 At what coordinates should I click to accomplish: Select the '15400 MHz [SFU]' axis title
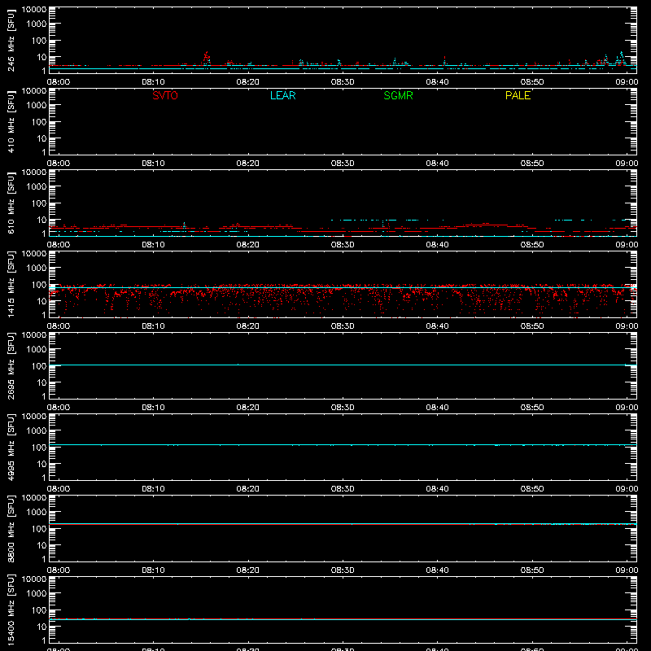(11, 609)
